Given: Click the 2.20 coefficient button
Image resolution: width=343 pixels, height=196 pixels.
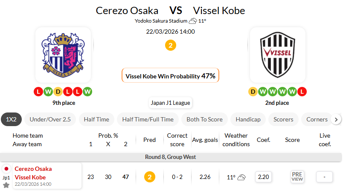Looking at the screenshot, I should coord(264,177).
